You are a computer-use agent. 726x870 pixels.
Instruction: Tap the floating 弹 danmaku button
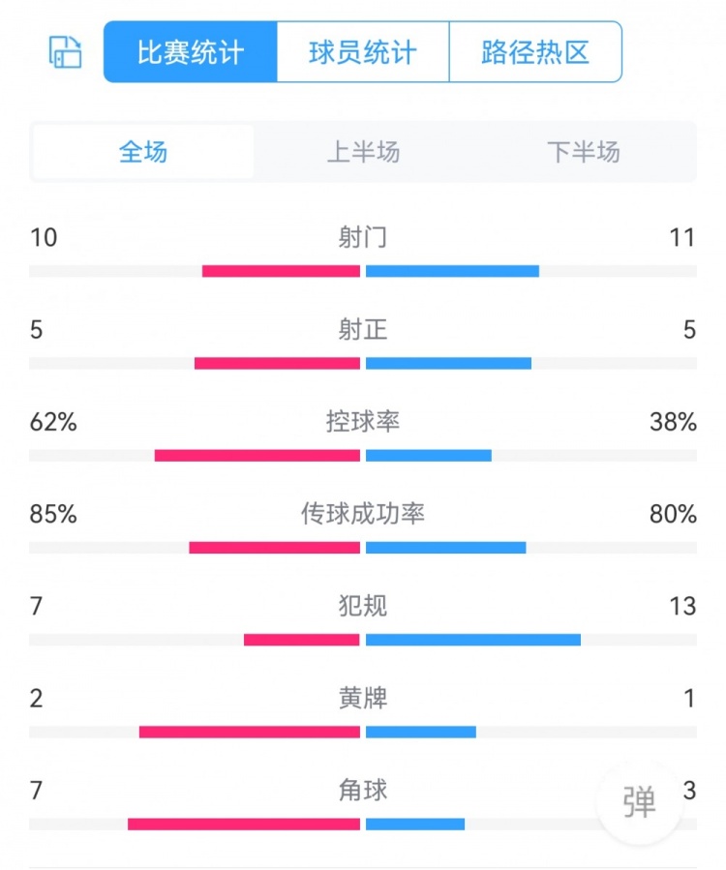640,800
